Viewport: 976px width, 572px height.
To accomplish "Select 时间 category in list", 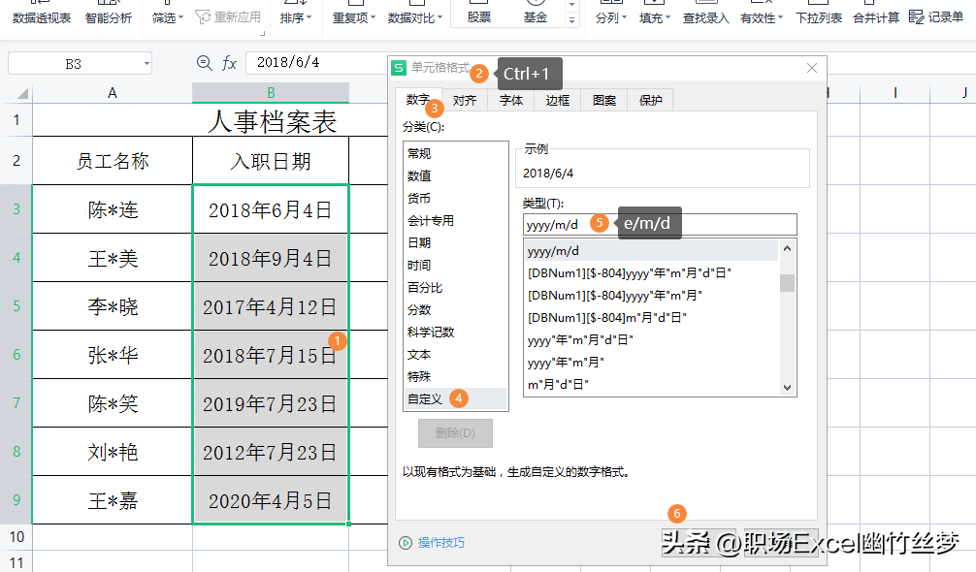I will pos(456,265).
